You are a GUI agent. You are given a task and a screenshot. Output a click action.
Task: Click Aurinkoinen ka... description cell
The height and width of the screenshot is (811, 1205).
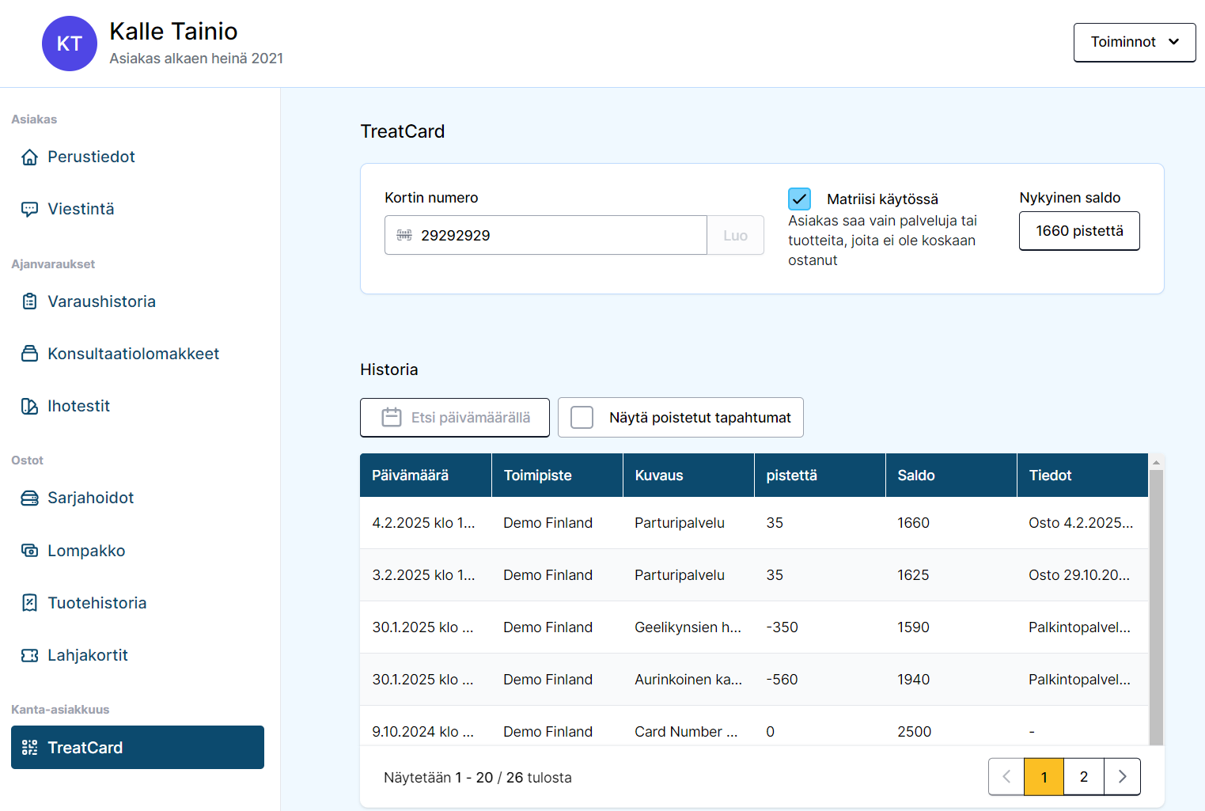[x=688, y=680]
